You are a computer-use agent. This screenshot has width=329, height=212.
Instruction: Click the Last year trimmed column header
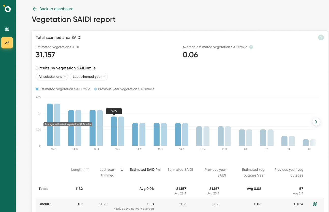(x=107, y=172)
